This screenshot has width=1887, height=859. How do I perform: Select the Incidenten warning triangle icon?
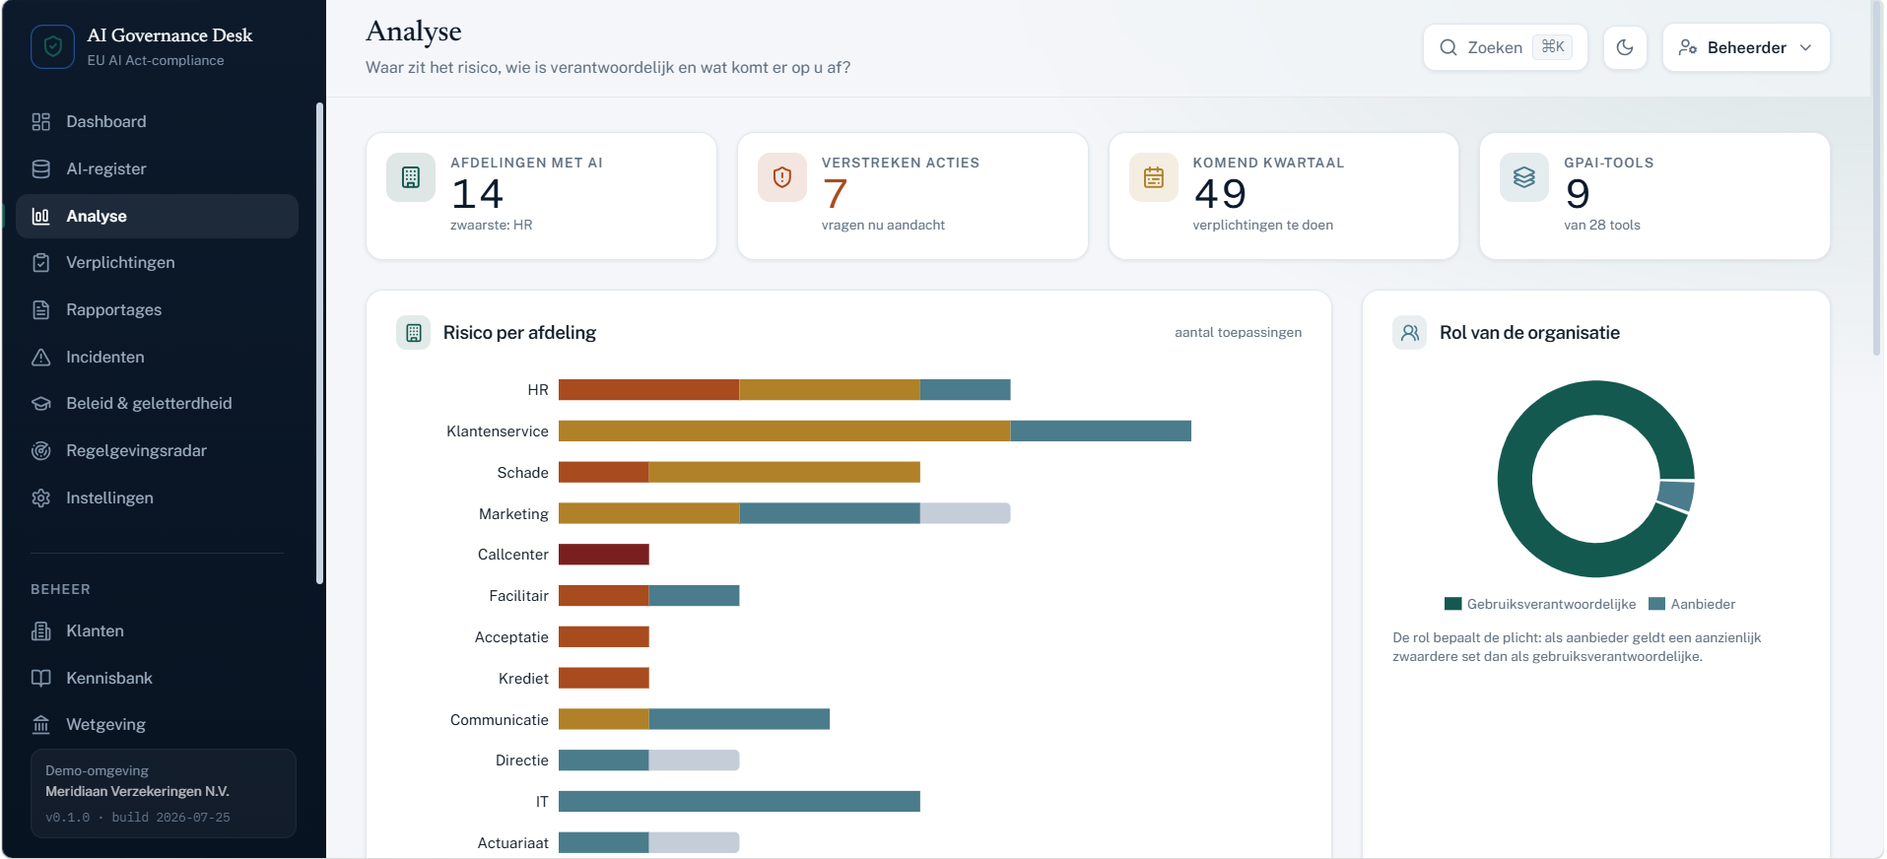coord(40,358)
